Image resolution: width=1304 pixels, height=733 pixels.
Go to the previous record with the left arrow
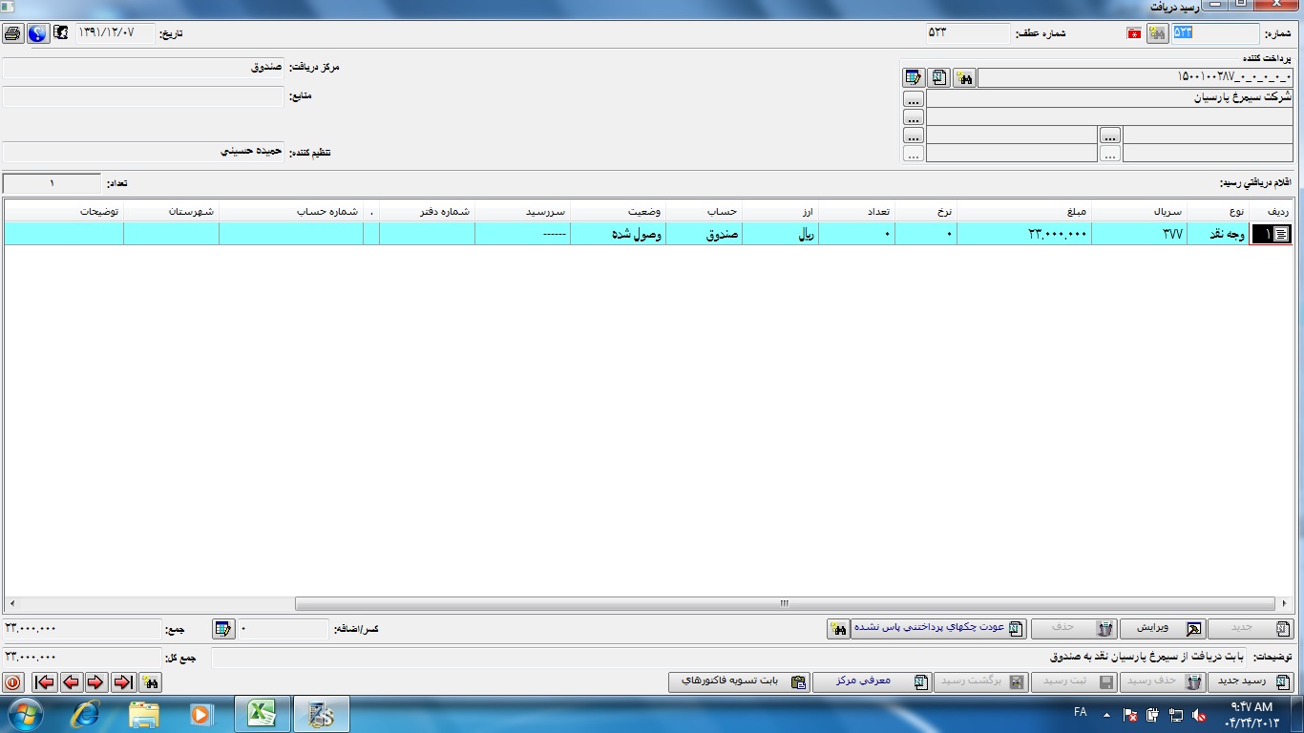click(x=71, y=682)
